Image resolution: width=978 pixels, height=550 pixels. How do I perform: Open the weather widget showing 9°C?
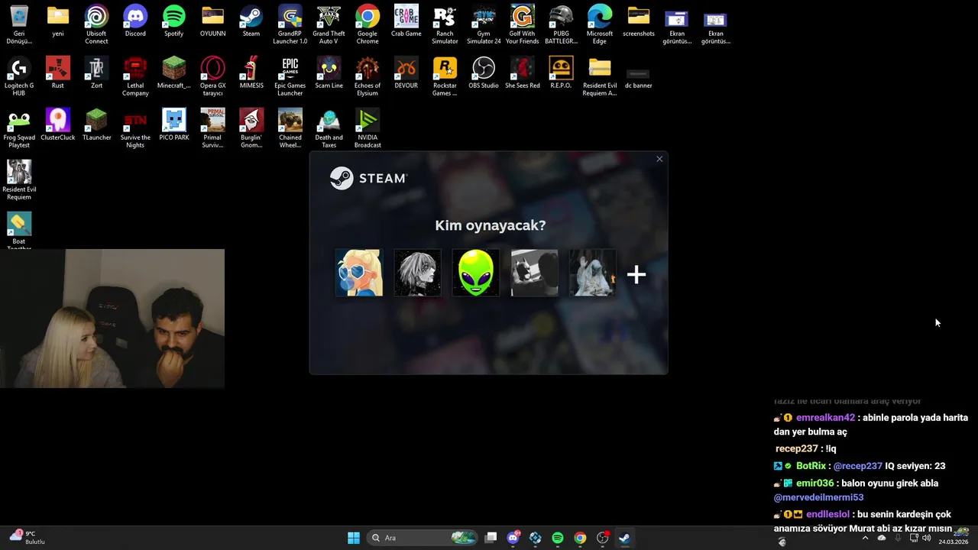[x=26, y=538]
